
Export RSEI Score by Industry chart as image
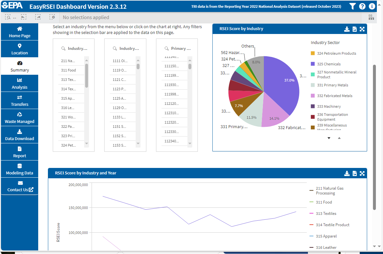[355, 29]
